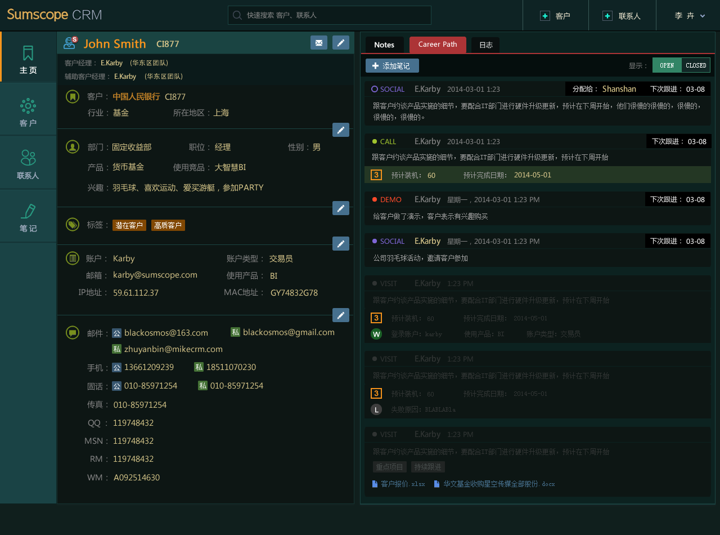Viewport: 720px width, 535px height.
Task: Click mobile number 18511070230
Action: 231,367
